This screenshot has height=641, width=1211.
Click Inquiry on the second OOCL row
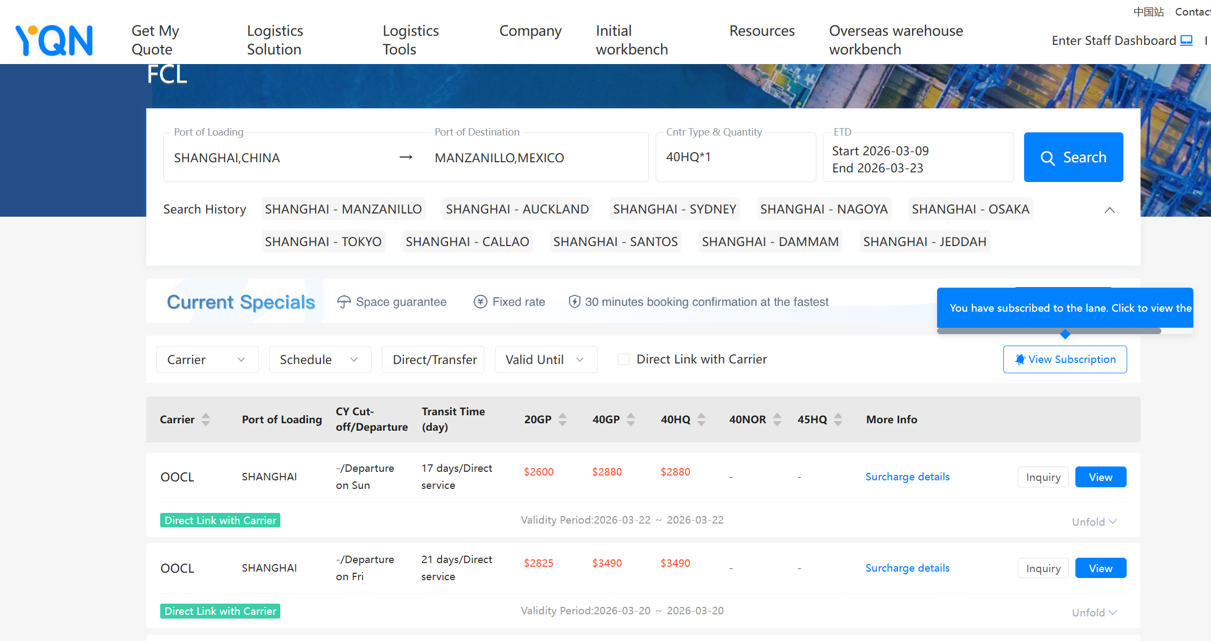coord(1043,568)
